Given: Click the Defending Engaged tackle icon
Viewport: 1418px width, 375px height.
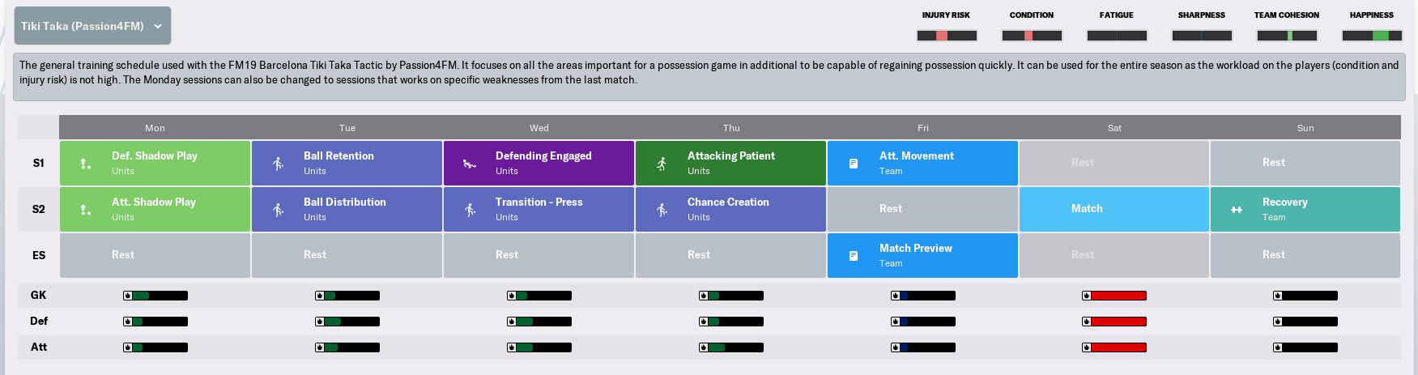Looking at the screenshot, I should [x=470, y=164].
